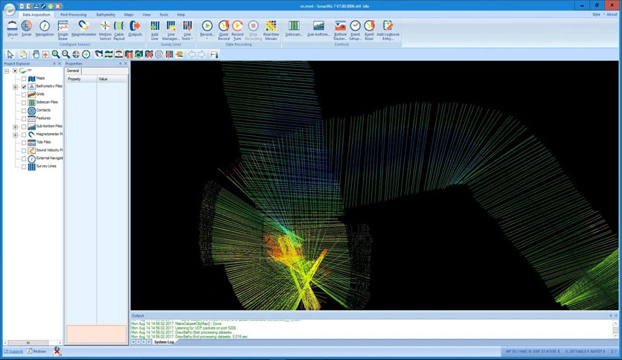
Task: Open the Maps ribbon tab
Action: click(129, 15)
